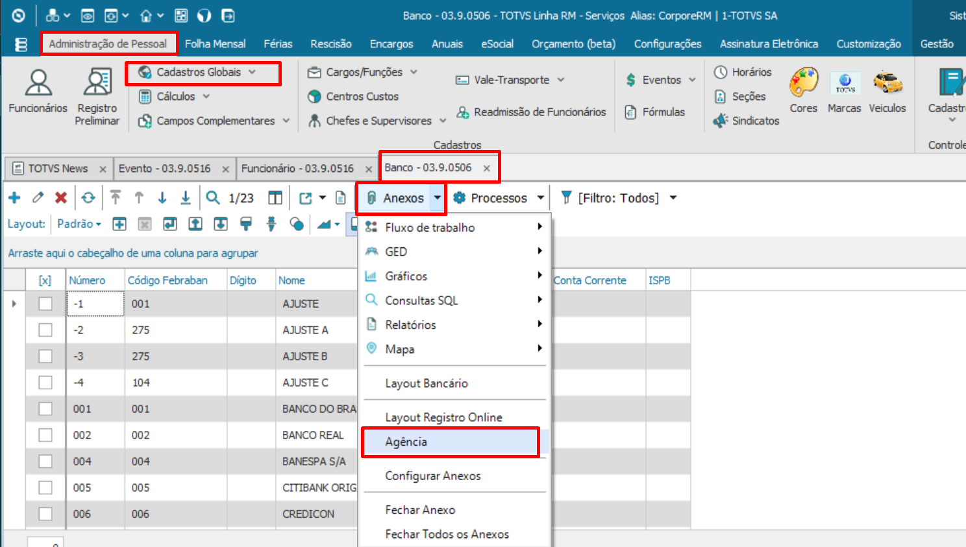
Task: Open the Anexos dropdown arrow
Action: pyautogui.click(x=437, y=198)
